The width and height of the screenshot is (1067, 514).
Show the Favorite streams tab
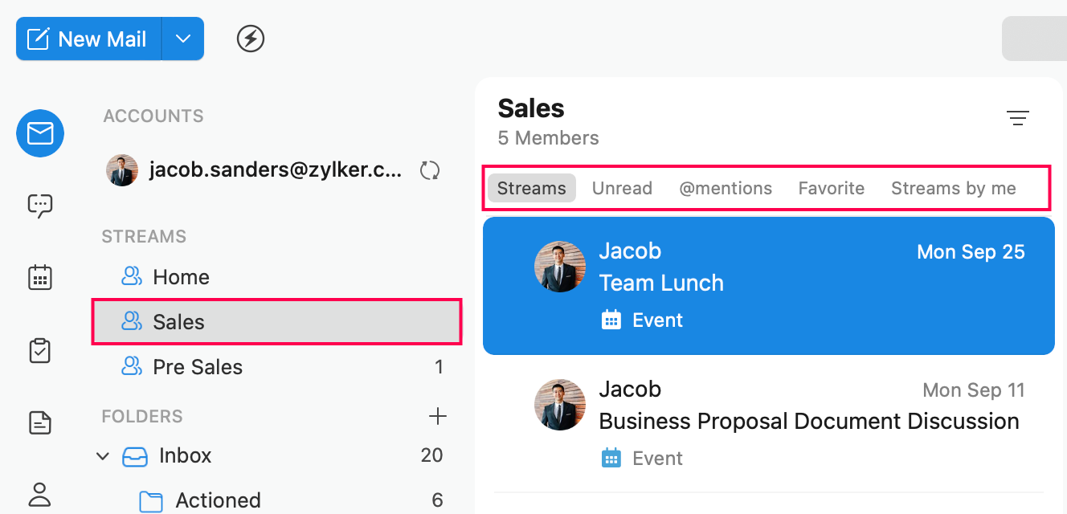tap(832, 188)
